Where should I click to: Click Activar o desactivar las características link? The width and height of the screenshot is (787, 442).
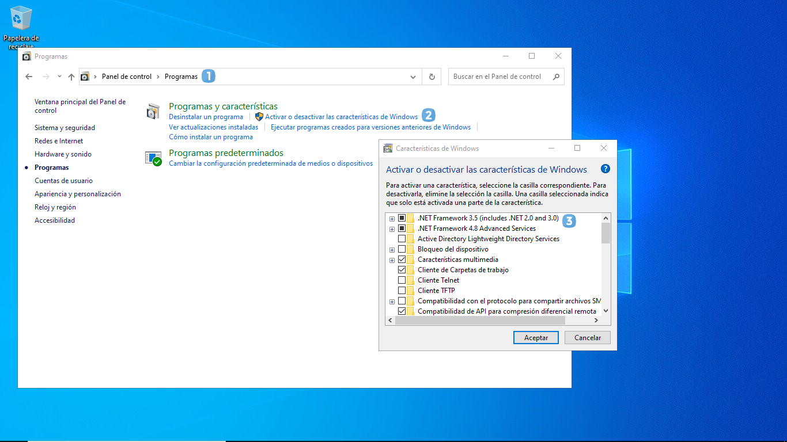341,117
